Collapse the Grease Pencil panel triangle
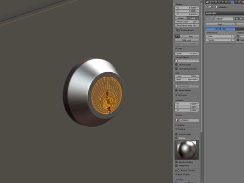 176,30
